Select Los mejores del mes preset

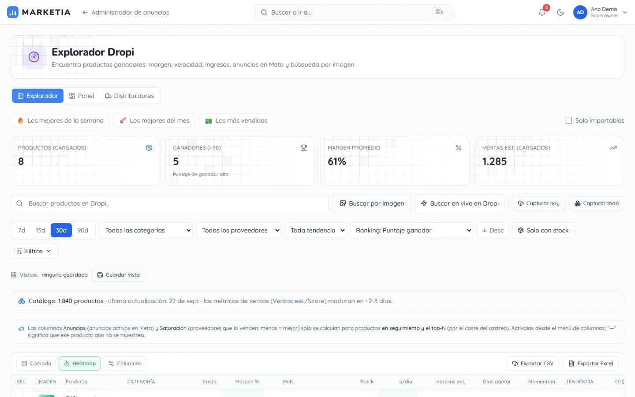pyautogui.click(x=154, y=120)
